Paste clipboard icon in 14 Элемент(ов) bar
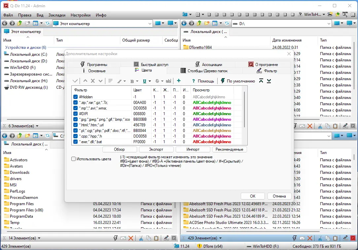The height and width of the screenshot is (250, 358). (x=156, y=238)
